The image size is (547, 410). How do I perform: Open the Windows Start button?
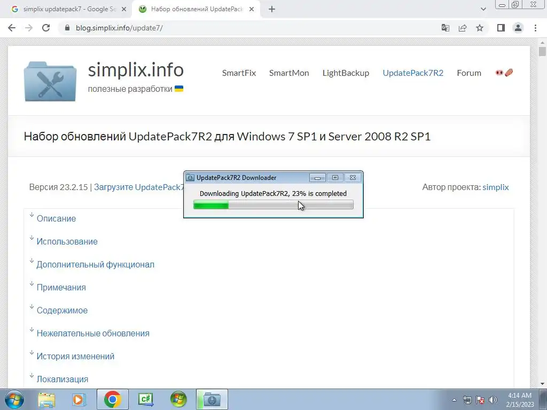[14, 399]
